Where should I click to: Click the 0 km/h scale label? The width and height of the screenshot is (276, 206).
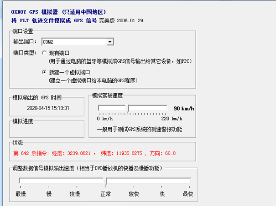pyautogui.click(x=105, y=119)
